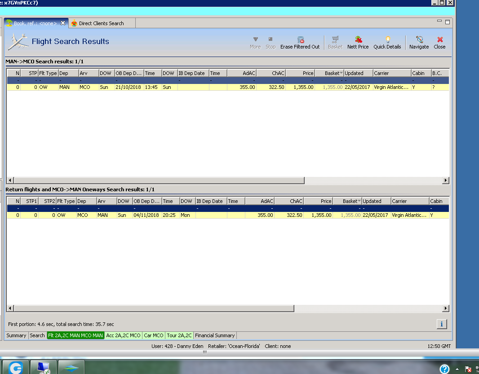
Task: Click return table horizontal scrollbar thumb
Action: tap(154, 308)
